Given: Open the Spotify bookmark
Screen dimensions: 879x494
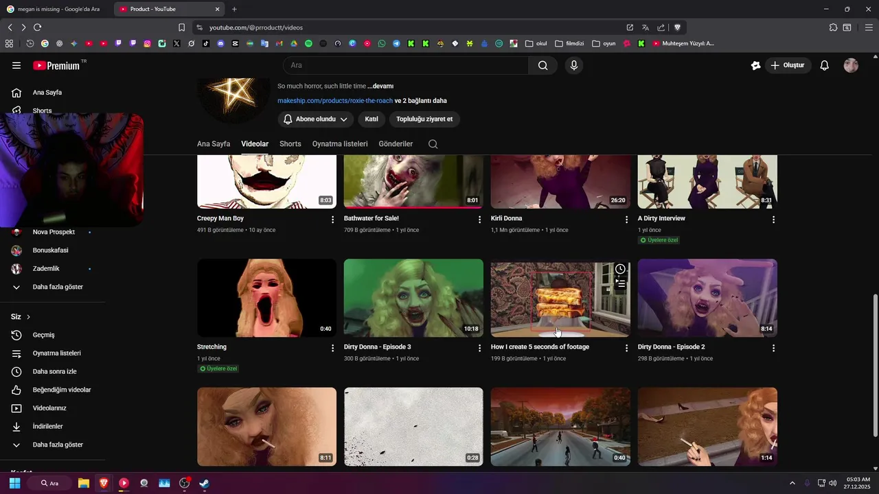Looking at the screenshot, I should [x=308, y=43].
